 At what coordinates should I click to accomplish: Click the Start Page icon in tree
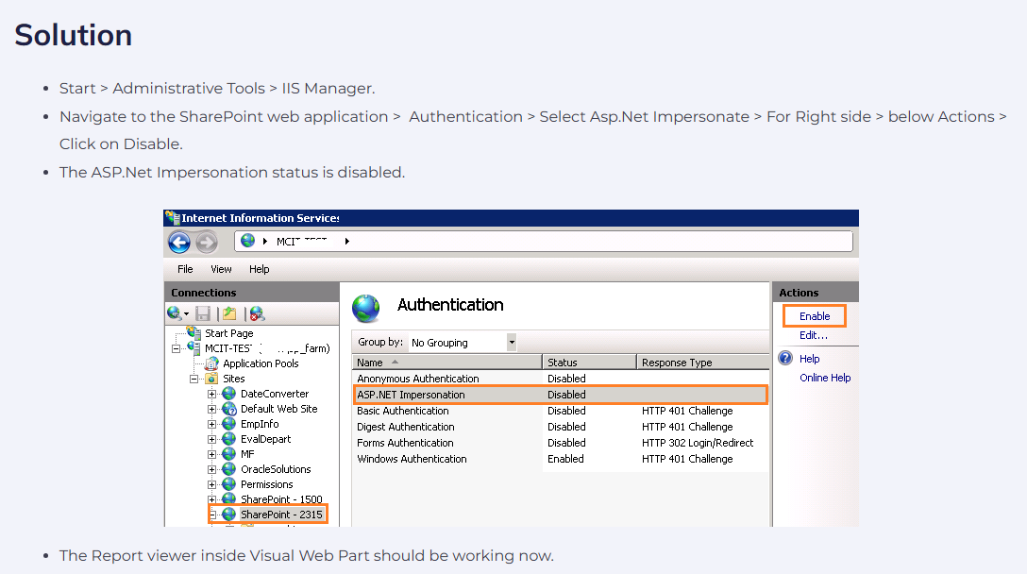[x=194, y=333]
